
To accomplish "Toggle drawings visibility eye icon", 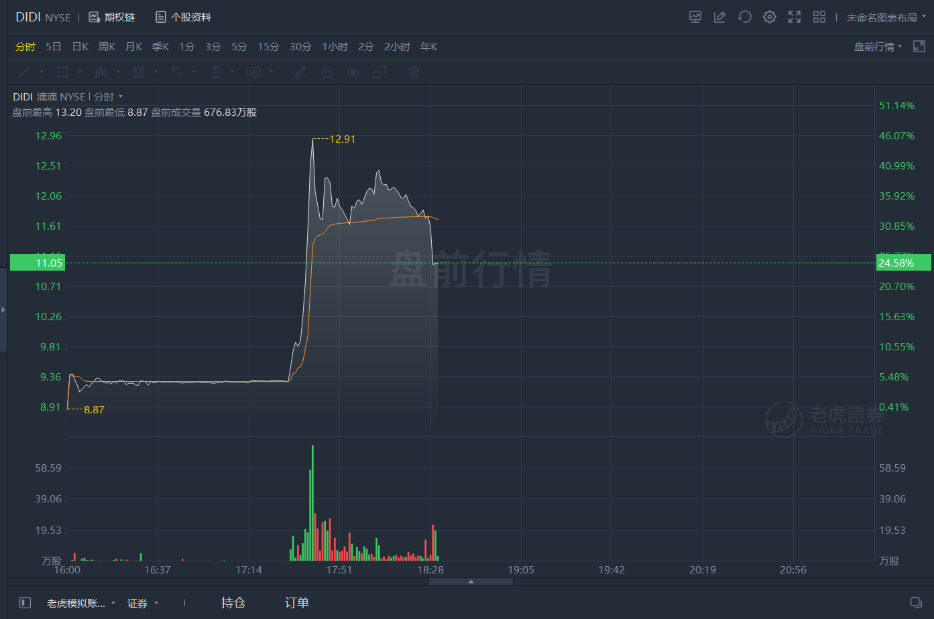I will tap(353, 72).
